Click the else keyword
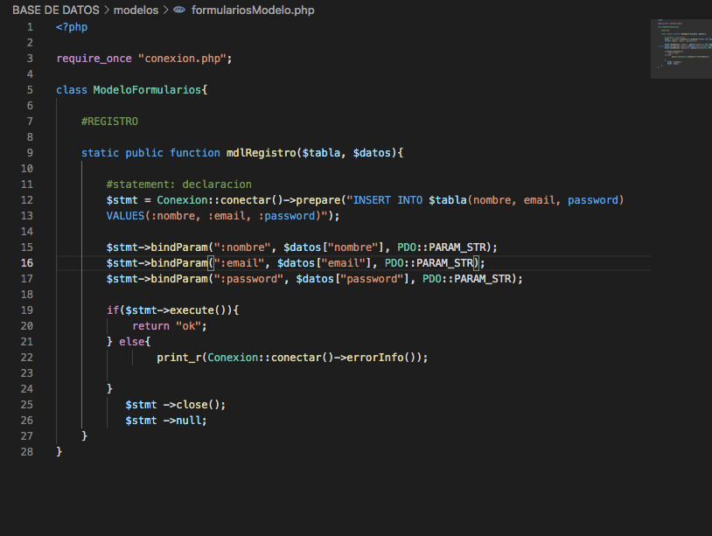 [x=132, y=342]
